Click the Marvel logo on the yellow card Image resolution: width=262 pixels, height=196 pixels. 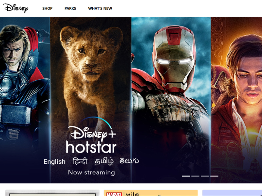[x=114, y=194]
